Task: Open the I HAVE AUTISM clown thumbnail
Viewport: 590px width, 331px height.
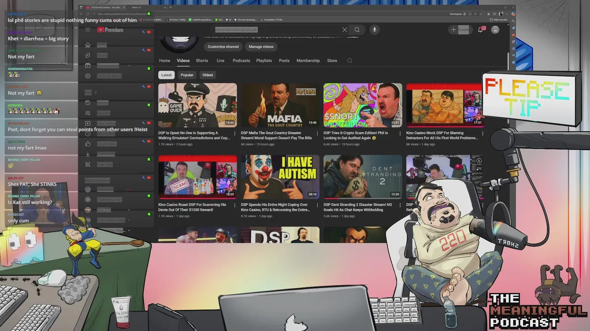Action: 280,177
